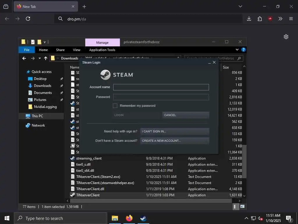Select the streaming_client file

click(89, 158)
